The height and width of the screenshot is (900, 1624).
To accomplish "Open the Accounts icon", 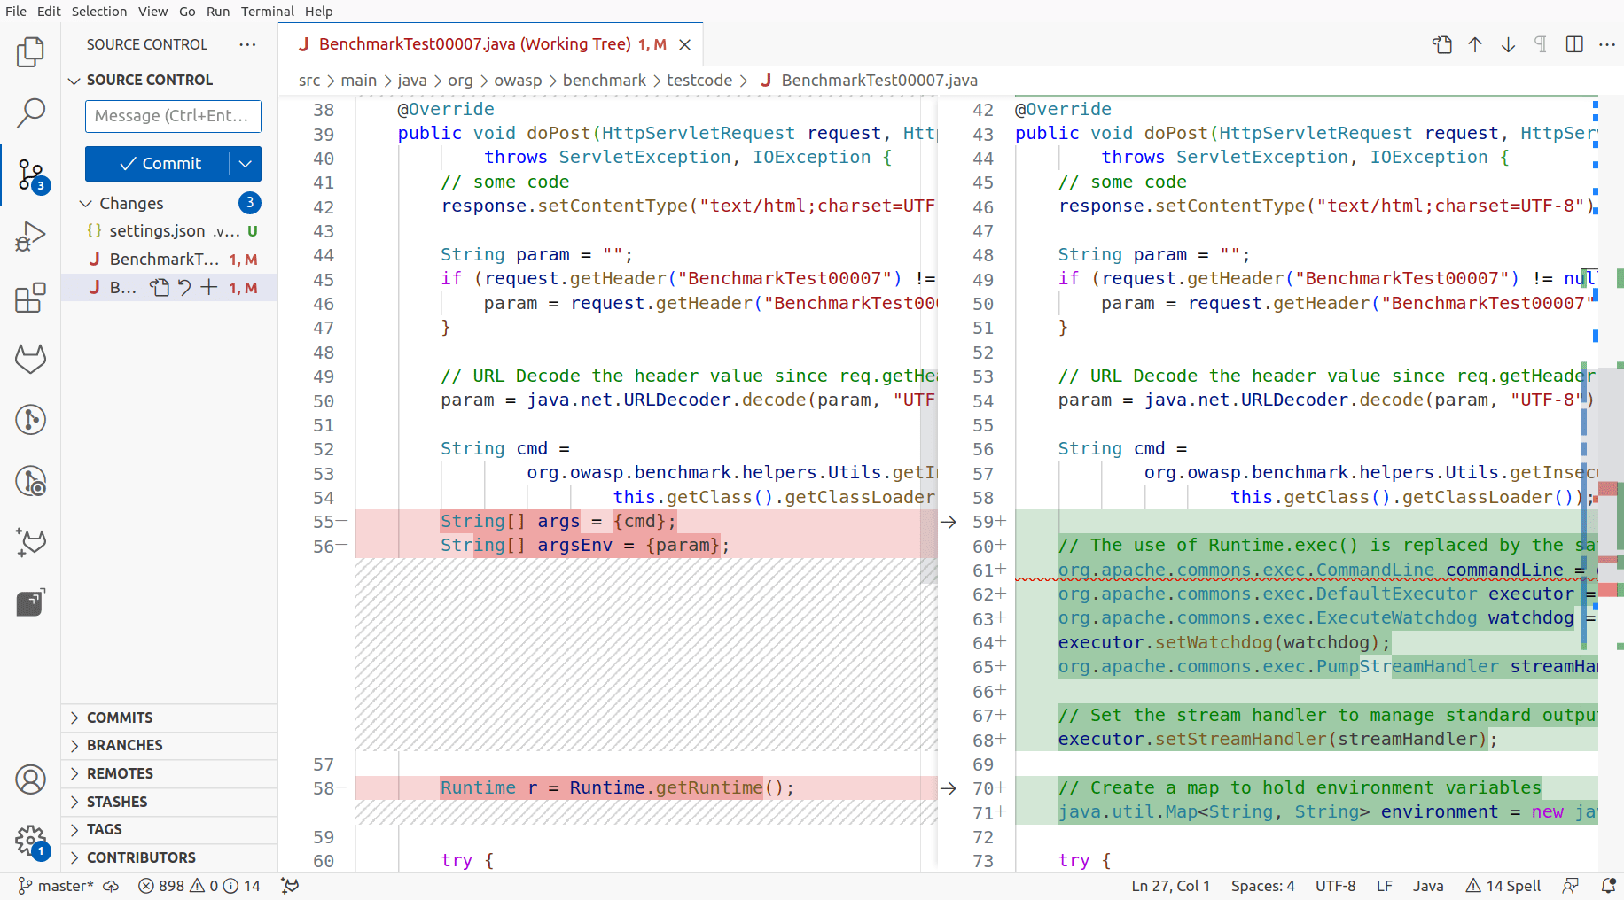I will pyautogui.click(x=30, y=780).
